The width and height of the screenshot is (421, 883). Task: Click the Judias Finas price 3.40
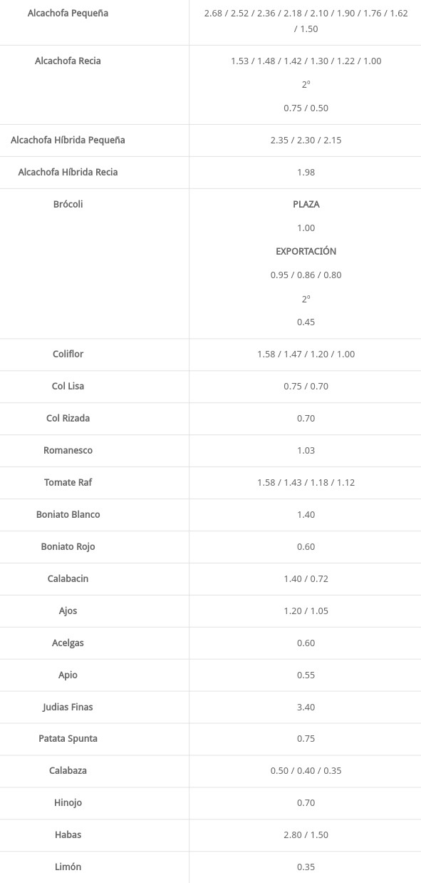point(306,708)
